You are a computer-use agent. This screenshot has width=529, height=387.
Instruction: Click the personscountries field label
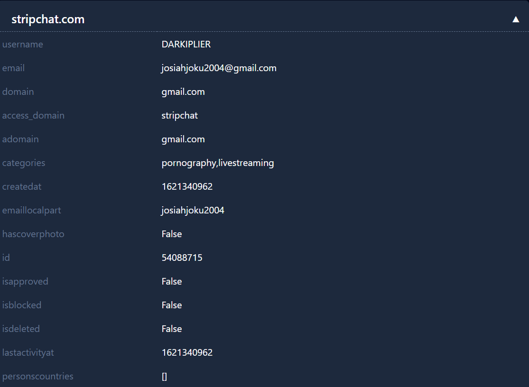pyautogui.click(x=37, y=377)
